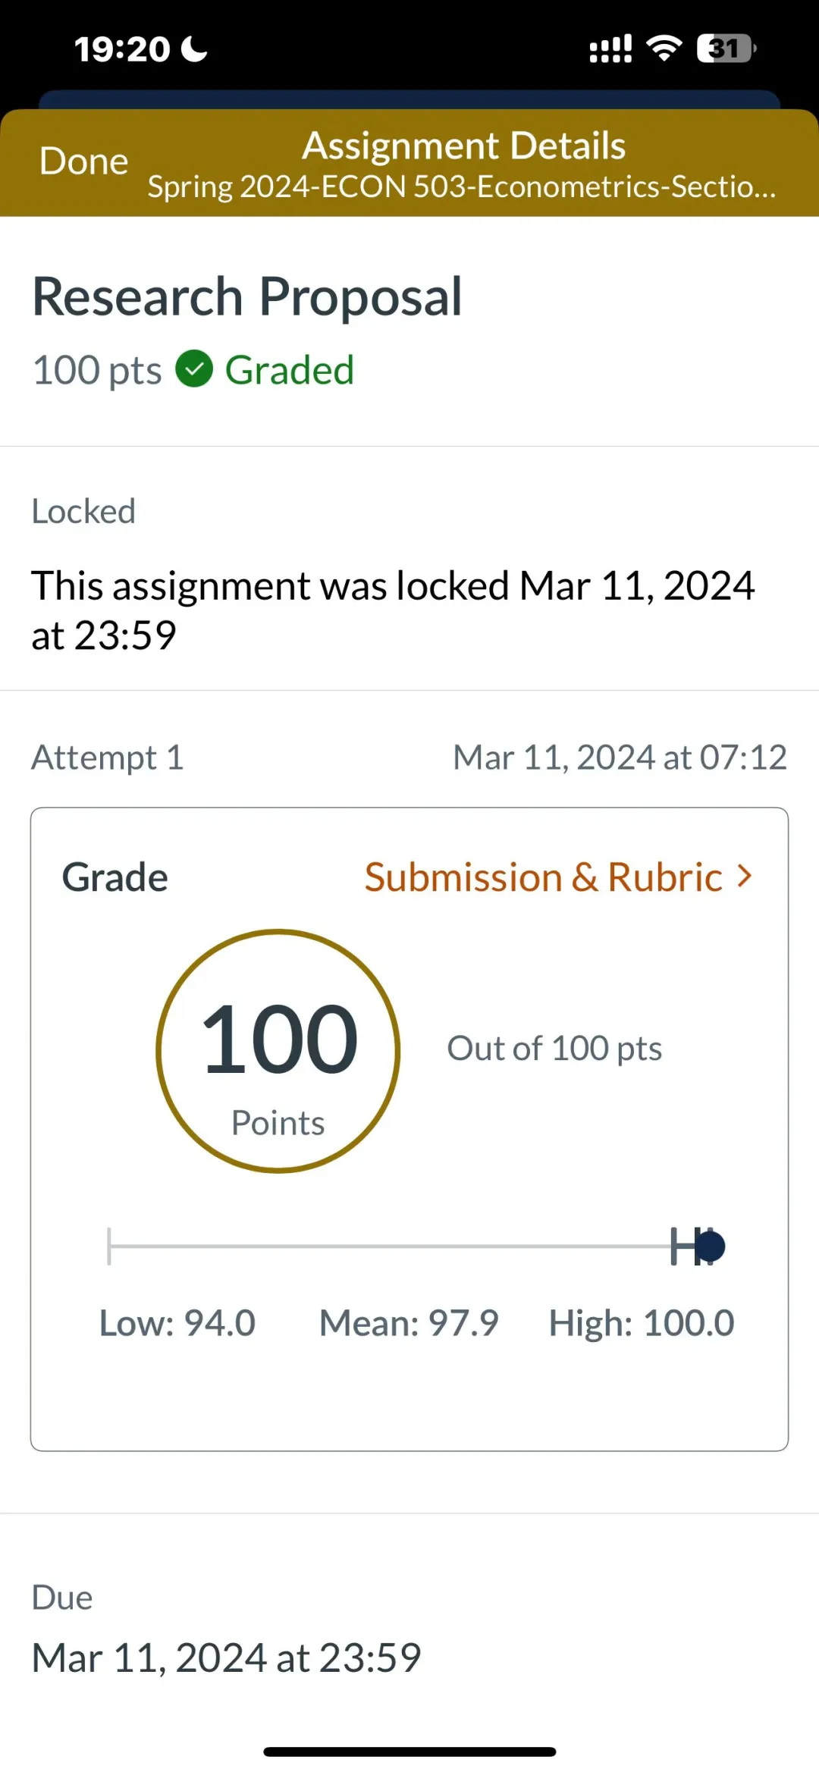819x1772 pixels.
Task: Tap the moon Focus mode icon
Action: 194,49
